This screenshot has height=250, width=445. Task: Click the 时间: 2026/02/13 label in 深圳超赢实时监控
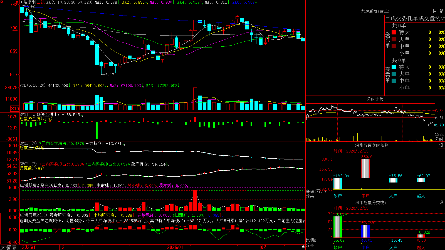[351, 151]
